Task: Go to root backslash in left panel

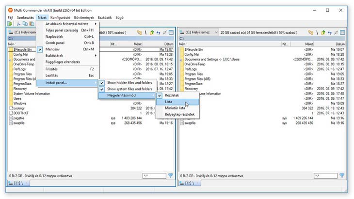Action: [145, 32]
